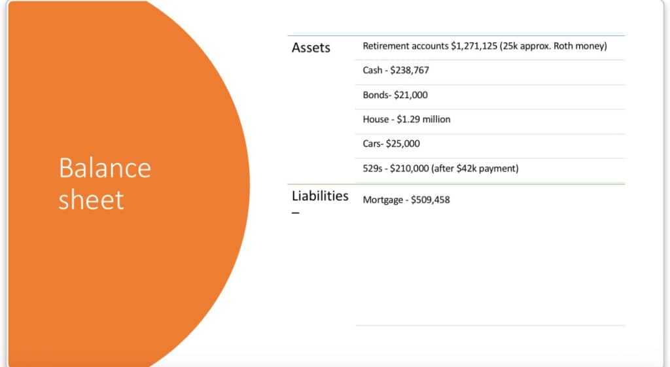Select the "Liabilities" heading
The width and height of the screenshot is (670, 367).
(320, 196)
